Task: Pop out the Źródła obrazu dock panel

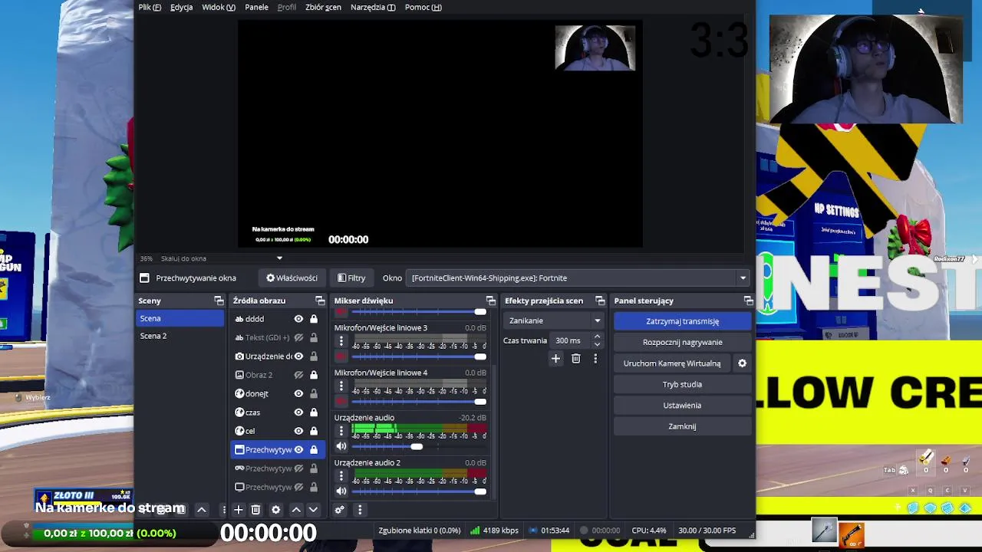Action: pos(320,301)
